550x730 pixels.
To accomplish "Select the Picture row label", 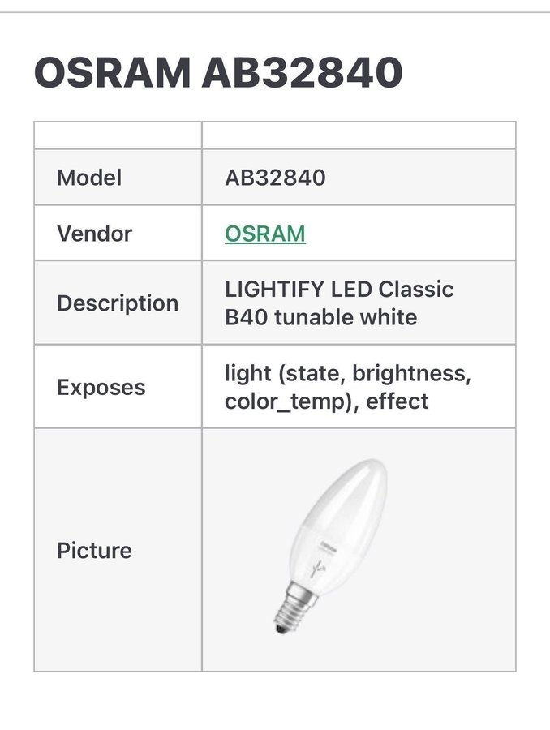I will [x=94, y=550].
